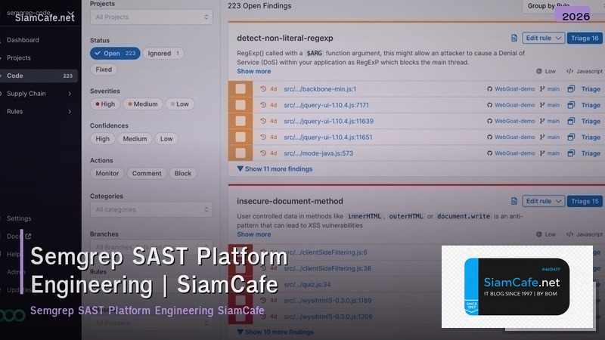Filter by High severity
The height and width of the screenshot is (340, 605).
coord(105,104)
